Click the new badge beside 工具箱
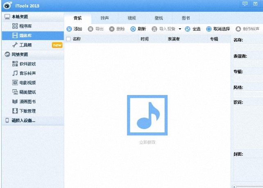Image resolution: width=263 pixels, height=188 pixels. [x=57, y=45]
